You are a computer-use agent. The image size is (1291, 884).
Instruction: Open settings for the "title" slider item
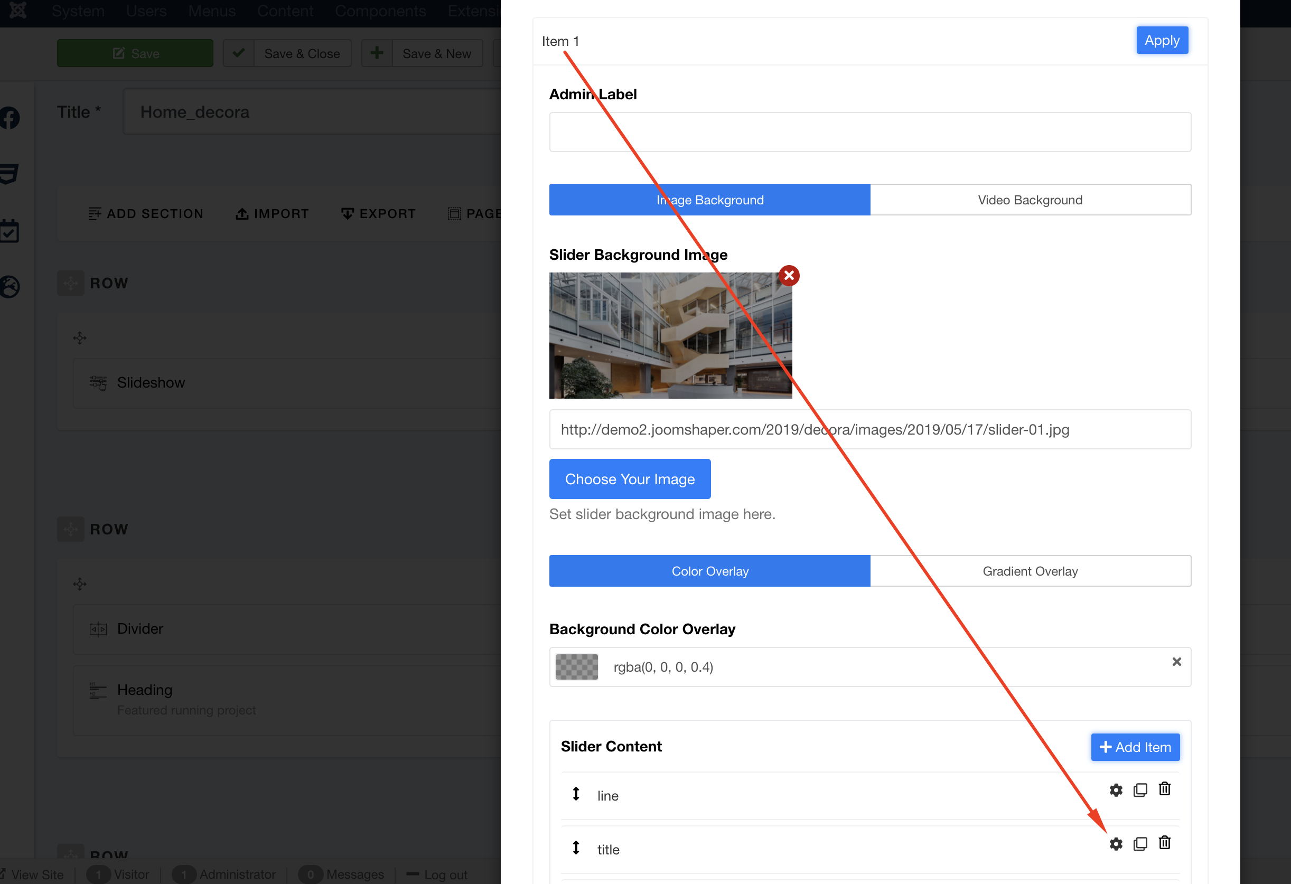[1116, 843]
